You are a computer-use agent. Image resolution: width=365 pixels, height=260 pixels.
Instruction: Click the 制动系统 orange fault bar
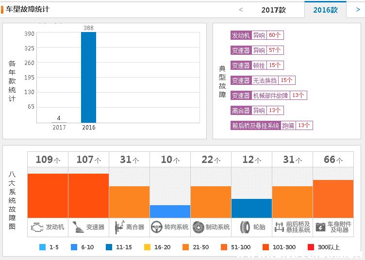coord(211,202)
